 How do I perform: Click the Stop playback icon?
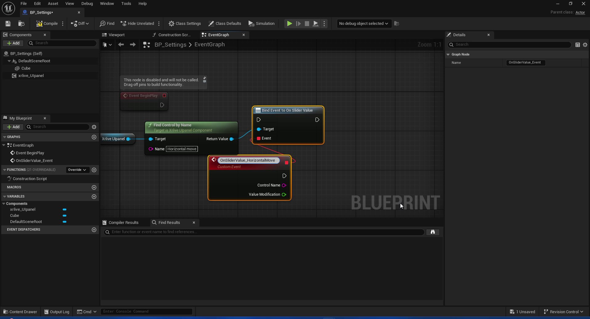pyautogui.click(x=307, y=24)
